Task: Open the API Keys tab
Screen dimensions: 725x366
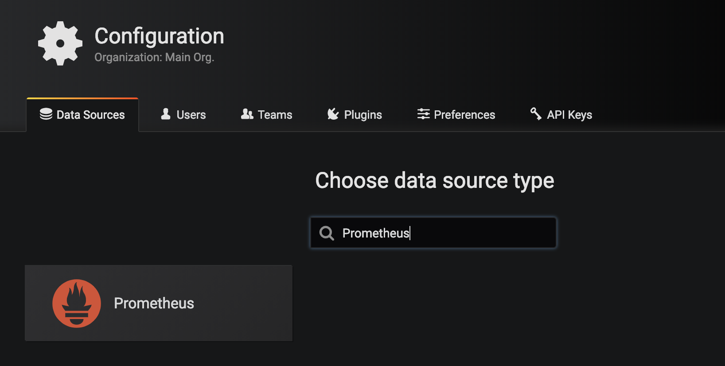Action: tap(561, 115)
